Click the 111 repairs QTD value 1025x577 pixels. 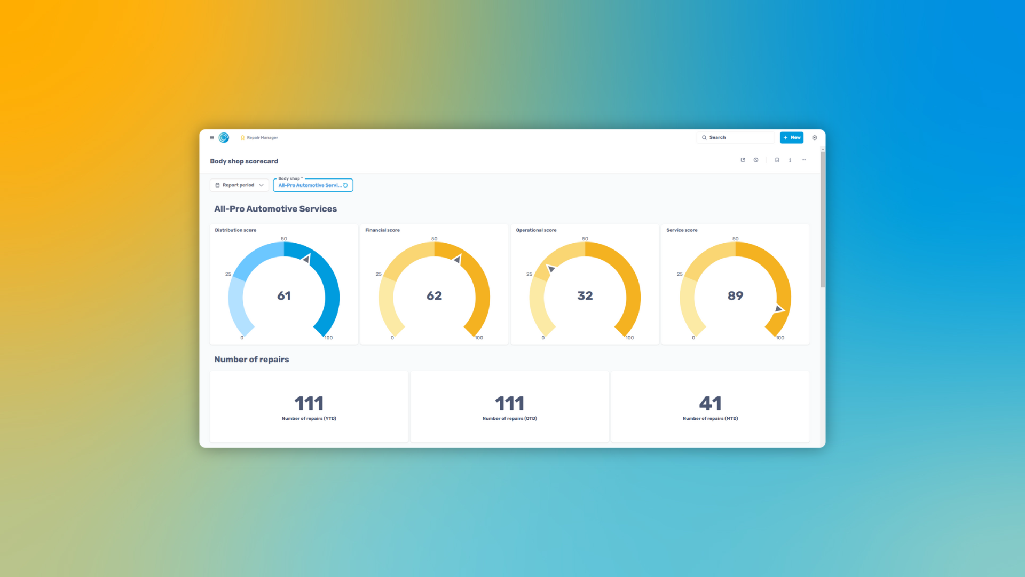click(510, 403)
